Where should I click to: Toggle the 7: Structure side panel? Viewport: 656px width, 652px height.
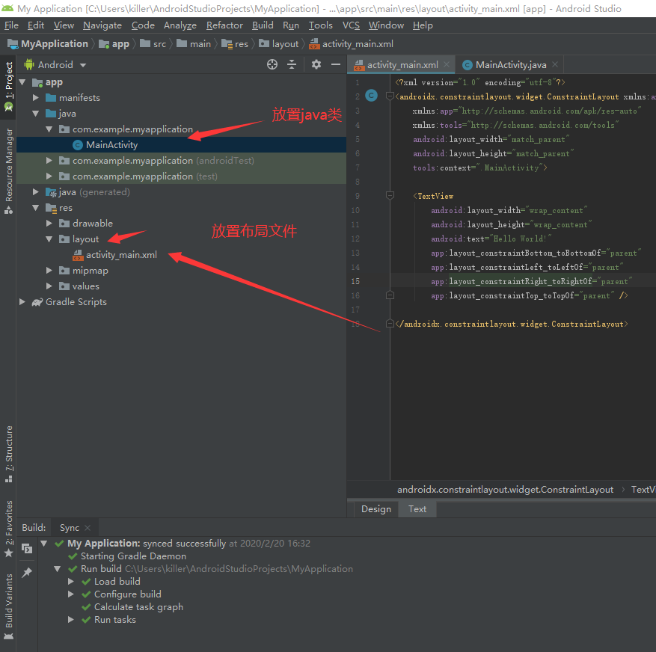pyautogui.click(x=8, y=454)
